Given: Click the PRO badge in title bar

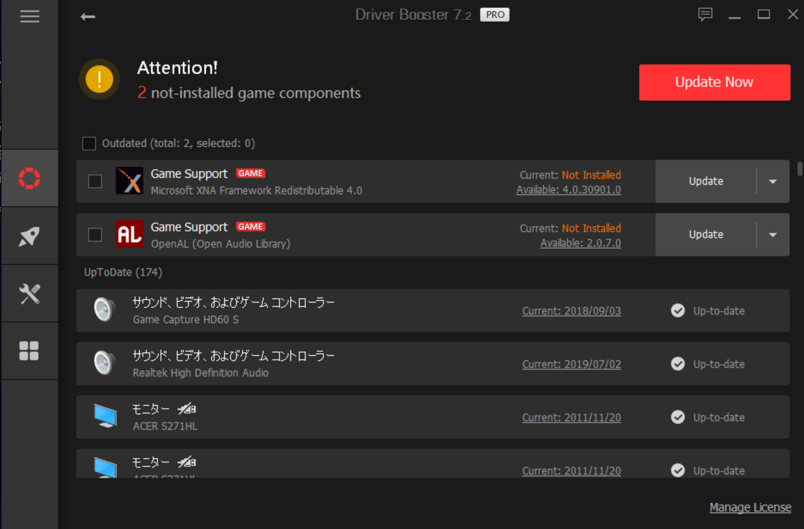Looking at the screenshot, I should (x=495, y=15).
